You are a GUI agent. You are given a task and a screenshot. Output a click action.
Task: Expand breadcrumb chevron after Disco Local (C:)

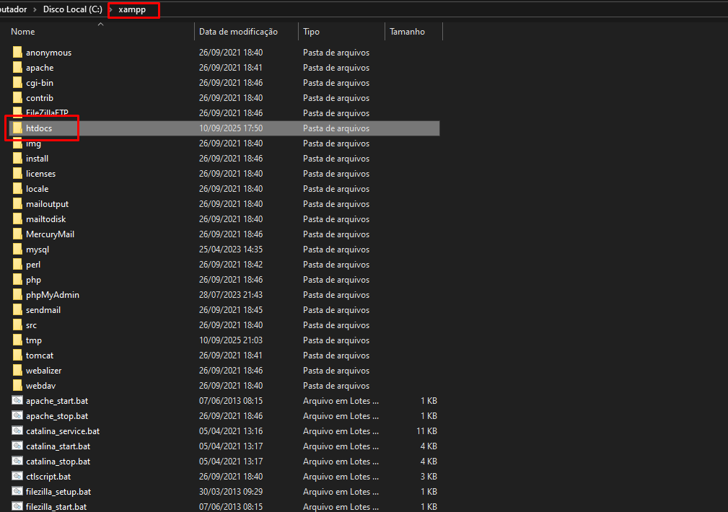pyautogui.click(x=110, y=10)
